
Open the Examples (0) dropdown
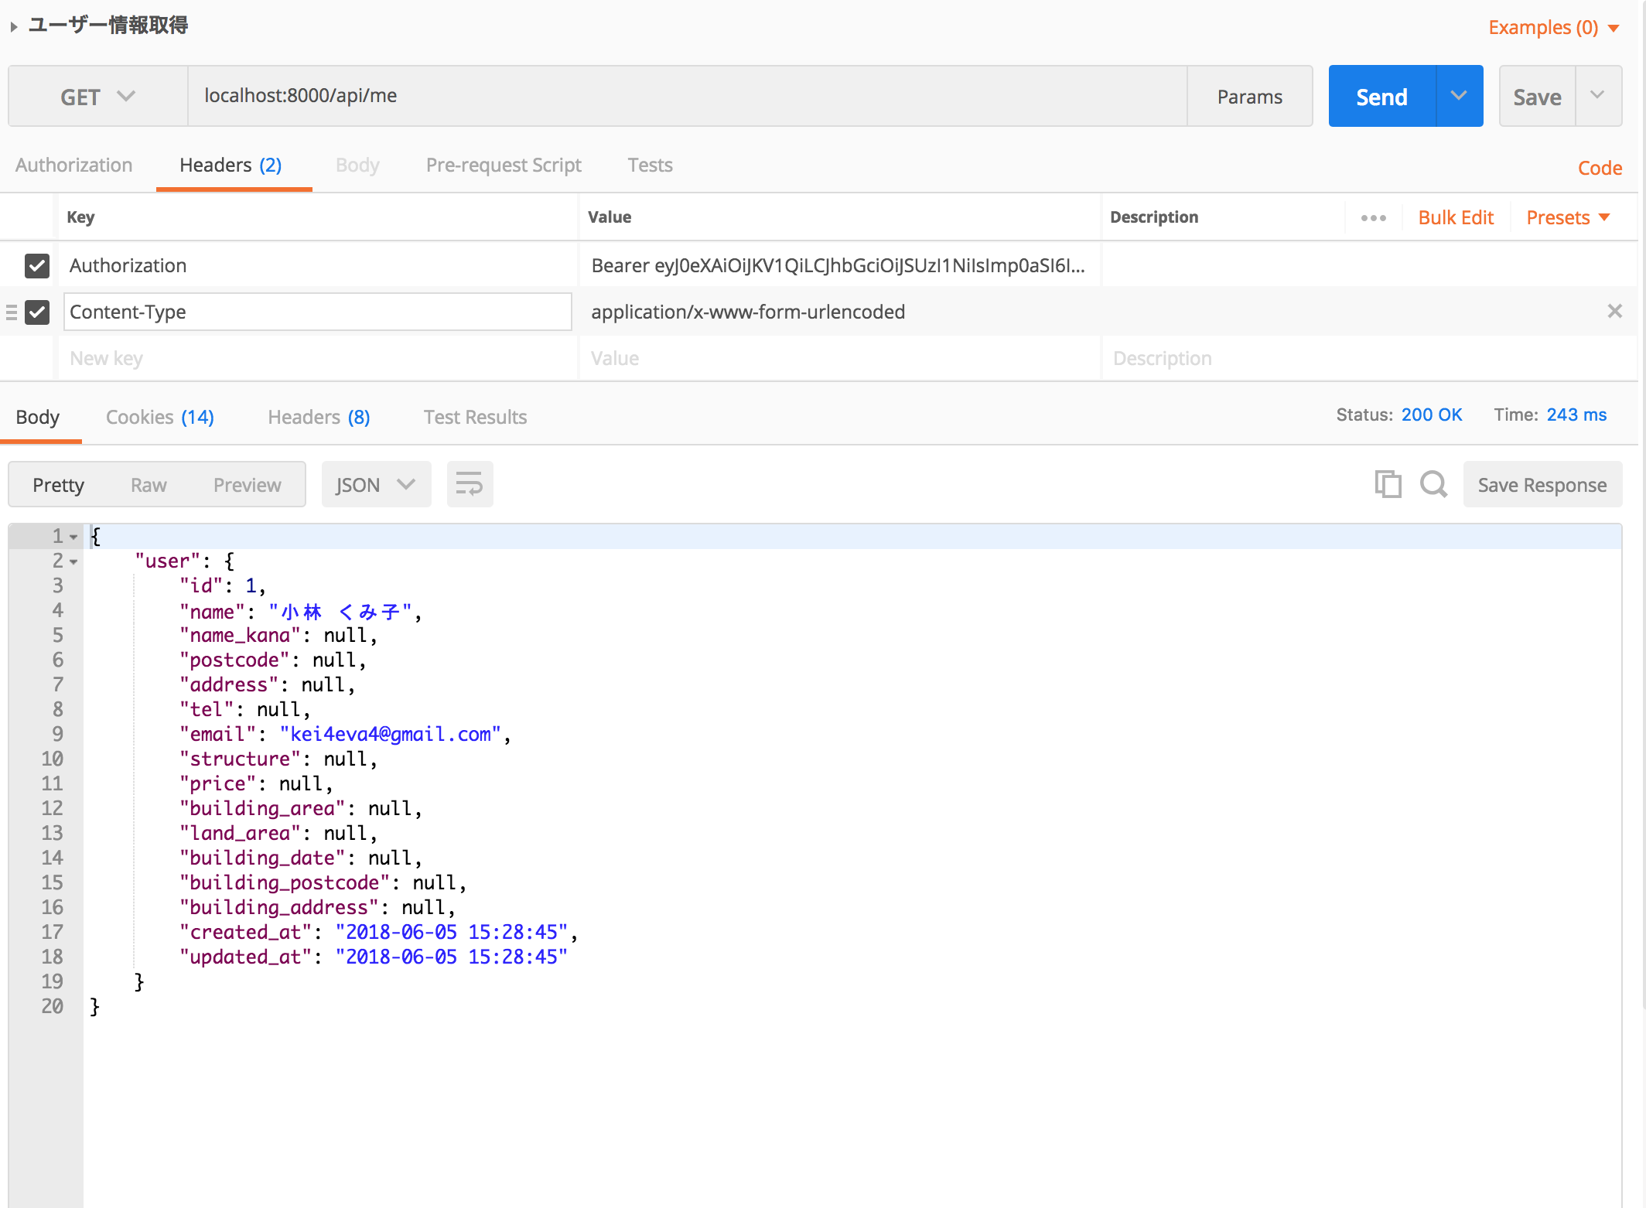click(1553, 27)
